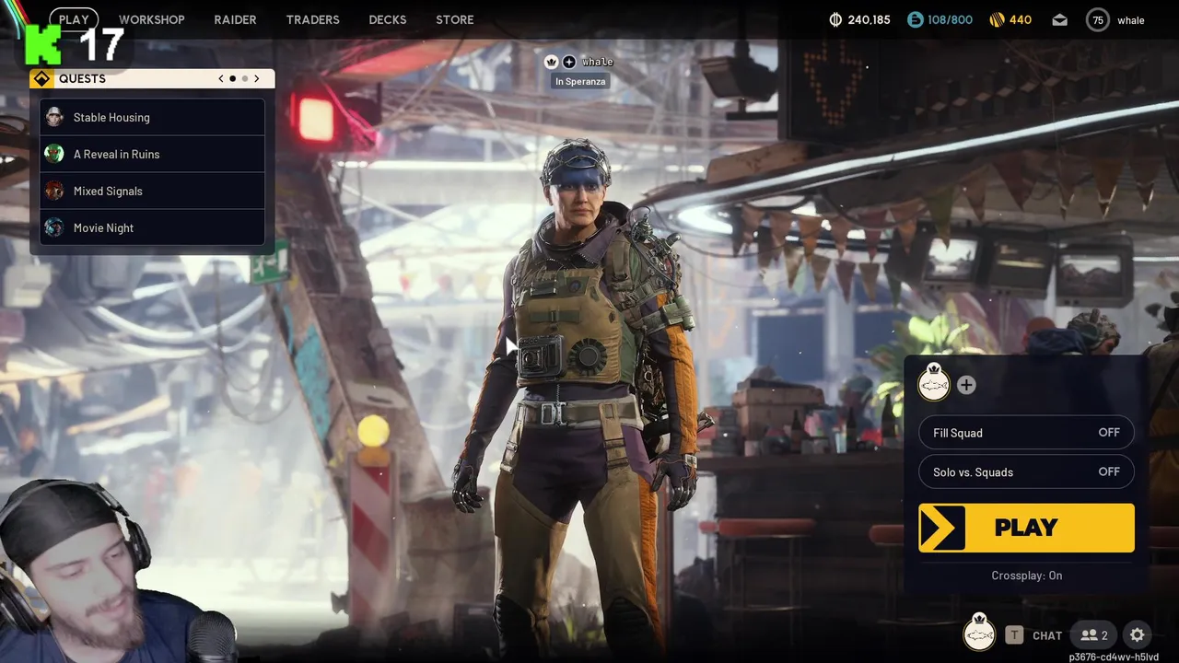Click the coin currency icon
This screenshot has height=663, width=1179.
[x=836, y=19]
